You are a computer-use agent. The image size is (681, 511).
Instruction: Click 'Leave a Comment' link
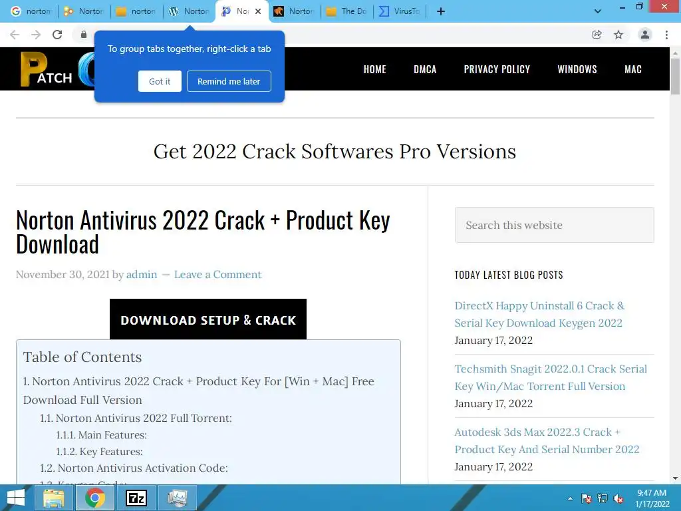[x=217, y=275]
